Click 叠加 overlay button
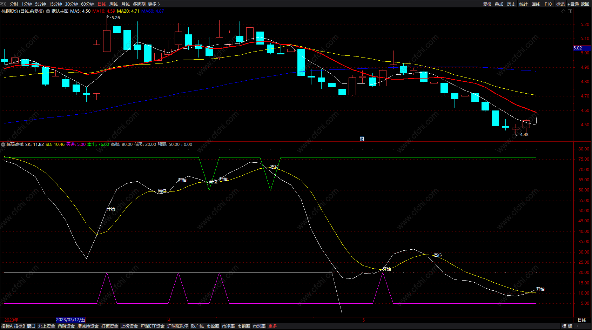This screenshot has width=592, height=330. tap(499, 4)
